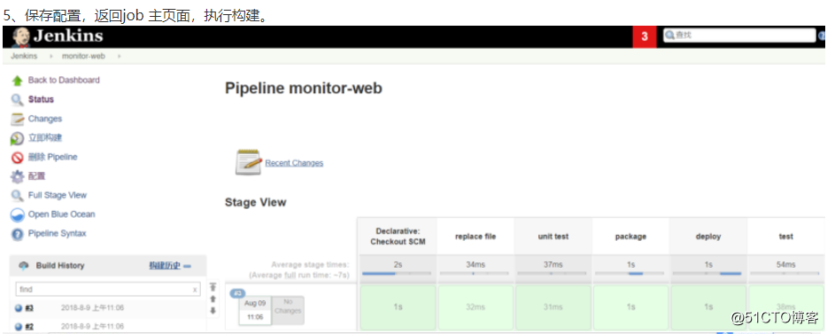
Task: Open the Jenkins breadcrumb link
Action: pyautogui.click(x=24, y=56)
